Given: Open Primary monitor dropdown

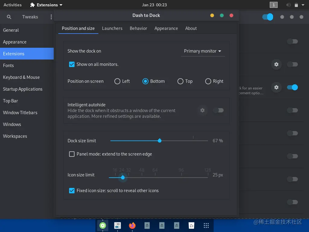Looking at the screenshot, I should click(203, 51).
